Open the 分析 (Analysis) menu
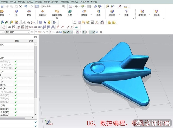Viewport: 173px width, 128px height. point(54,1)
